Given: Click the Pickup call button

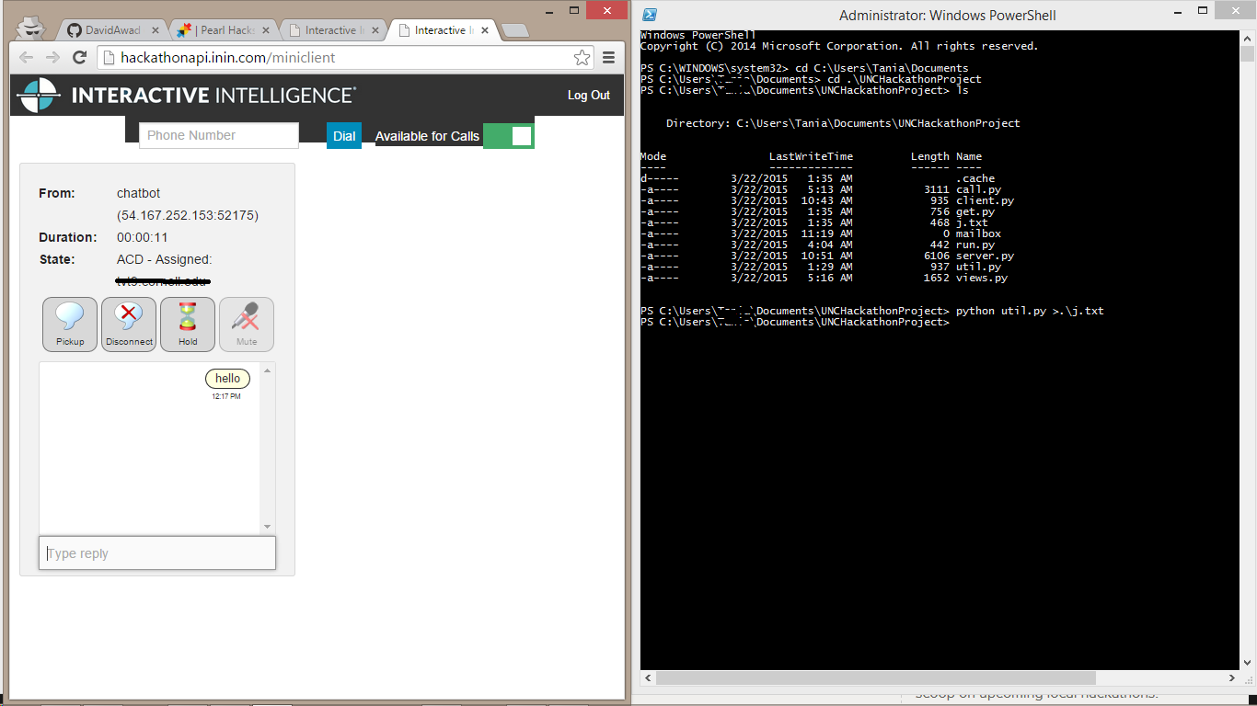Looking at the screenshot, I should pyautogui.click(x=70, y=324).
